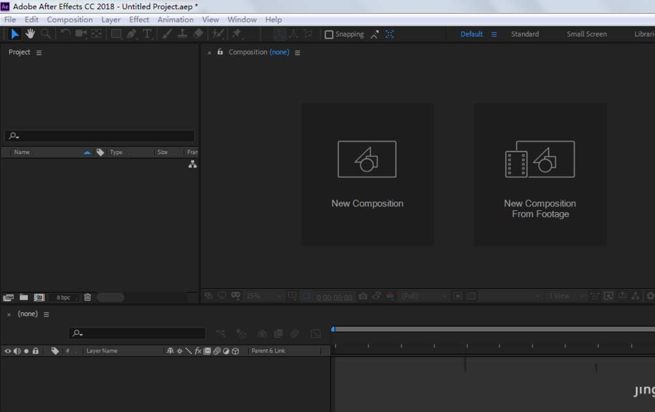This screenshot has width=655, height=412.
Task: Click the New Composition button
Action: 367,174
